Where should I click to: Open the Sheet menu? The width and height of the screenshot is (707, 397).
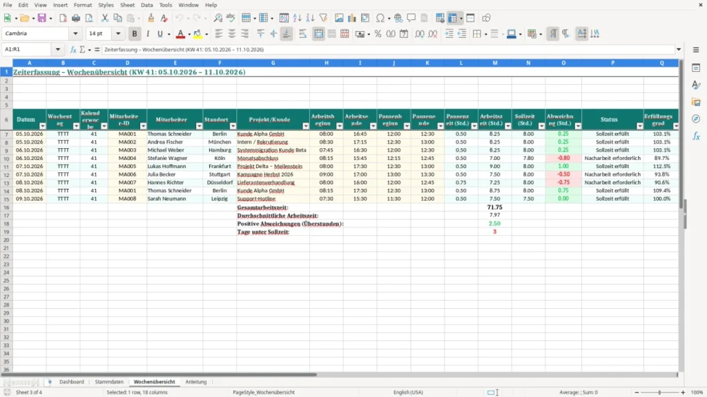click(127, 5)
